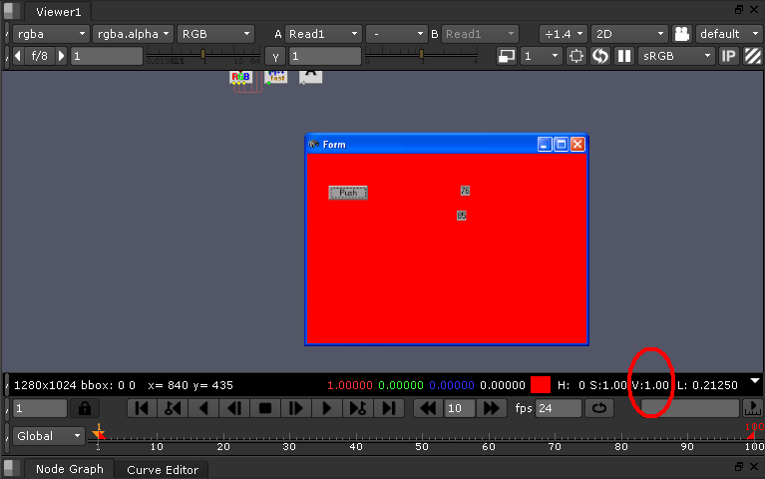
Task: Open the rgba channel set dropdown
Action: click(50, 33)
